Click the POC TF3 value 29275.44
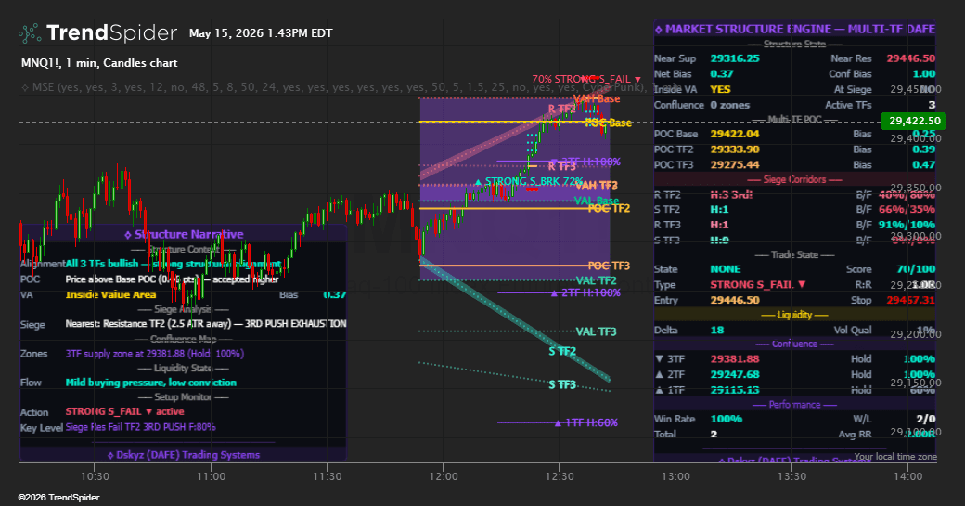 (735, 164)
